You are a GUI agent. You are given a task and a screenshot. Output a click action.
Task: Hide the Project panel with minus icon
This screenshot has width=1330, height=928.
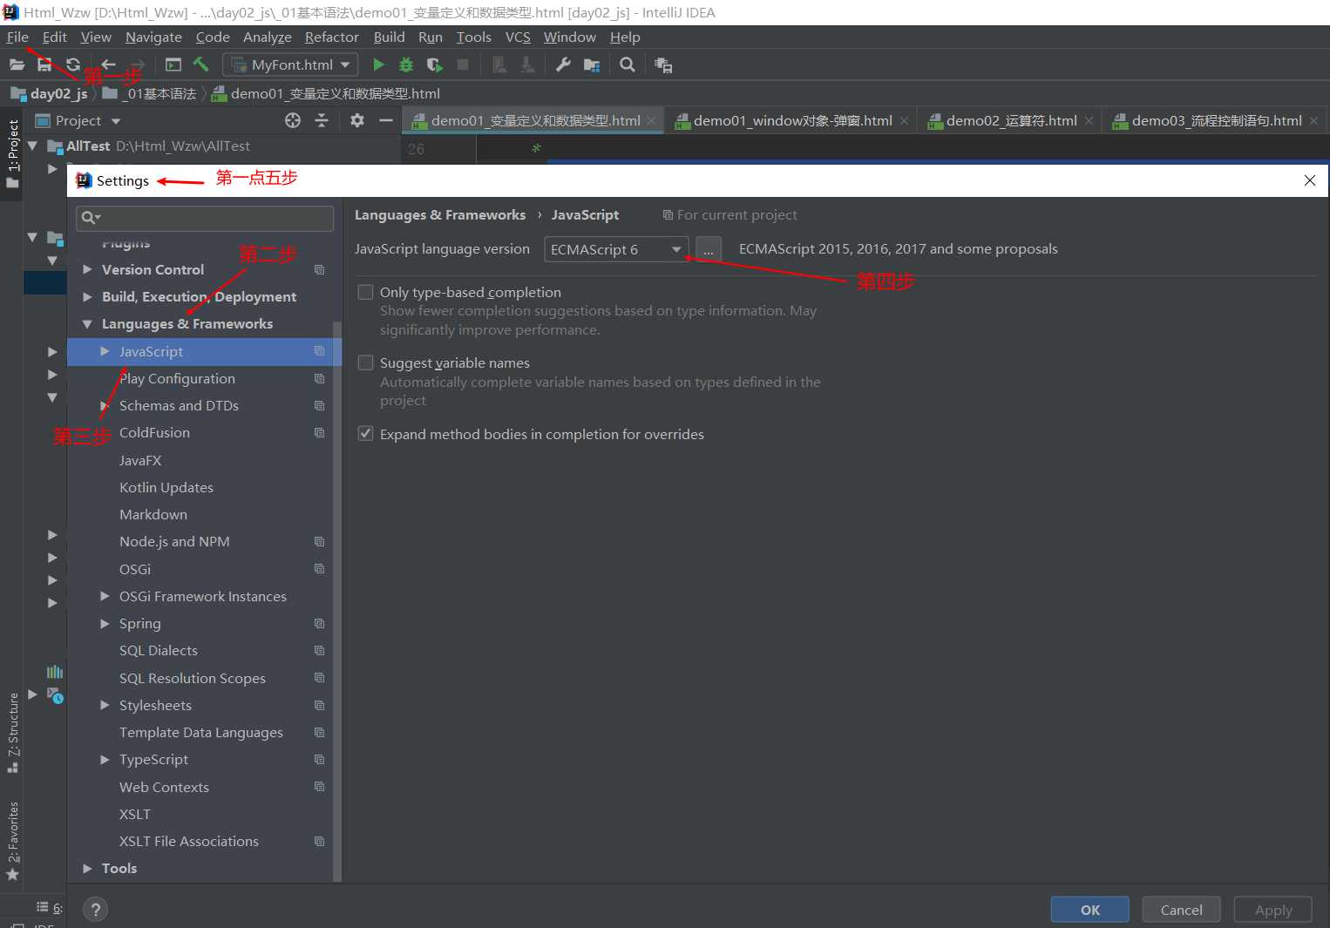click(386, 120)
